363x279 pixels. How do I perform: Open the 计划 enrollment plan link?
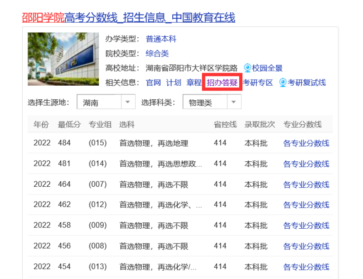coord(174,83)
